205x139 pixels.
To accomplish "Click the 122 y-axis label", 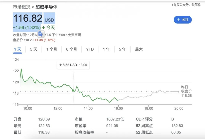I will tap(16, 71).
